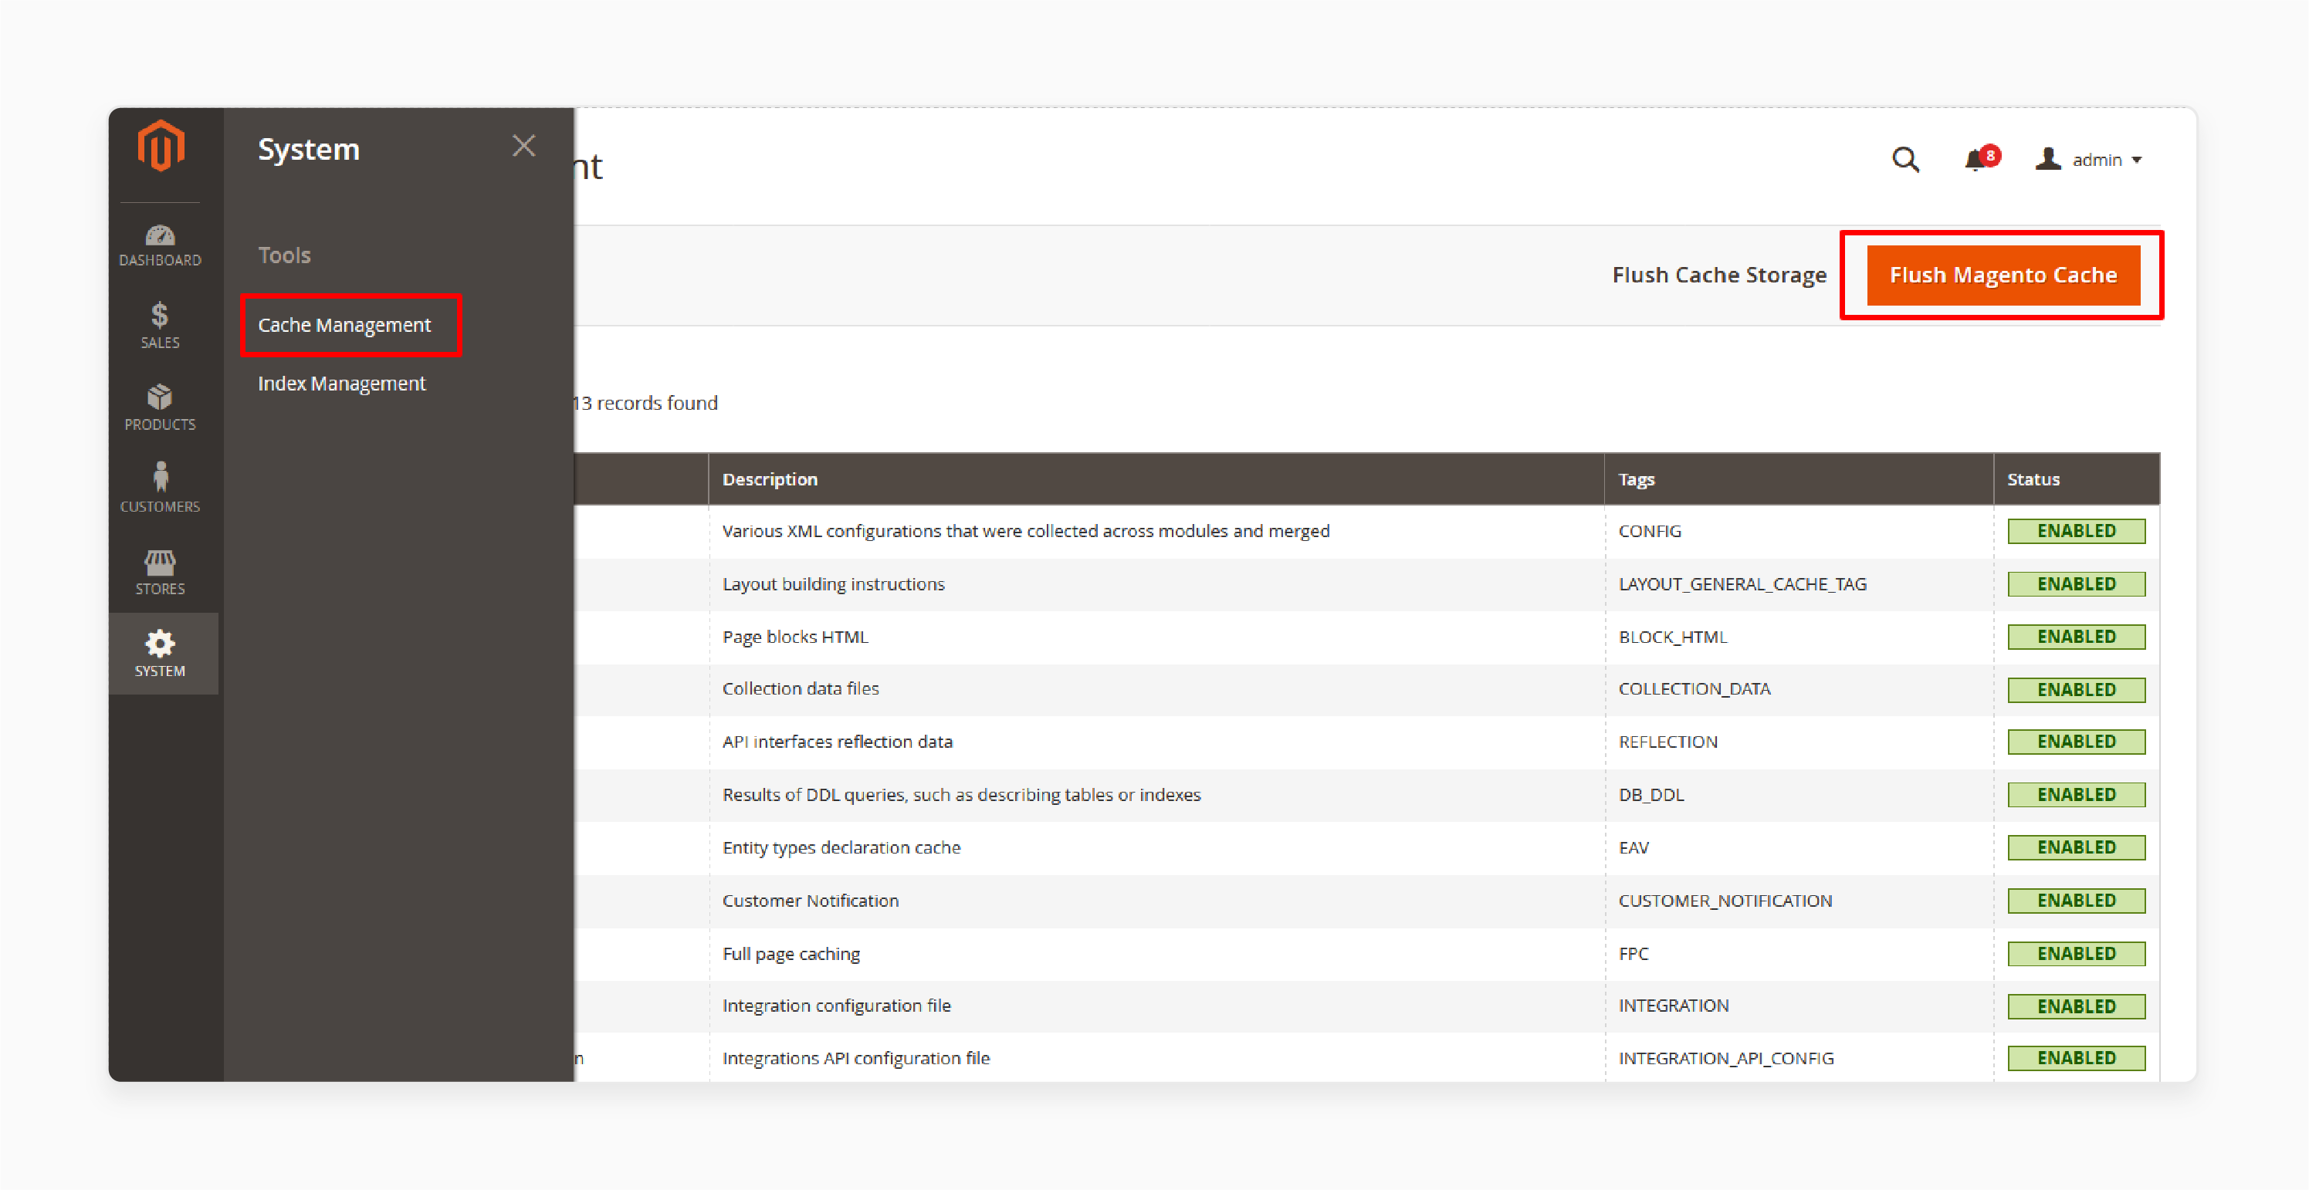2309x1190 pixels.
Task: View notifications bell with 8 alerts
Action: [x=1981, y=159]
